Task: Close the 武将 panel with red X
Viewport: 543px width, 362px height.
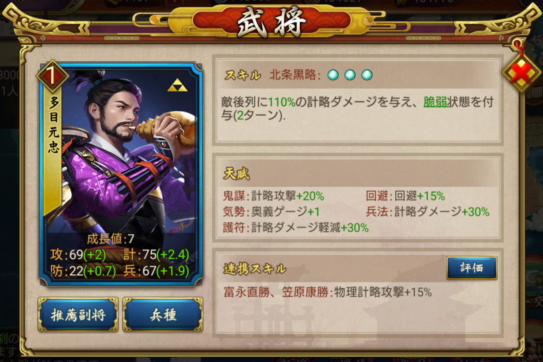Action: click(521, 72)
